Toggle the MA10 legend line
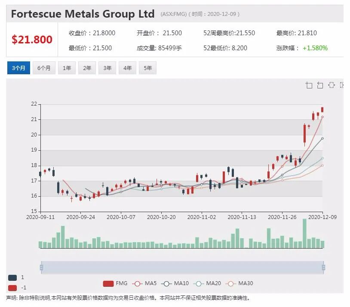This screenshot has height=307, width=350. point(175,283)
